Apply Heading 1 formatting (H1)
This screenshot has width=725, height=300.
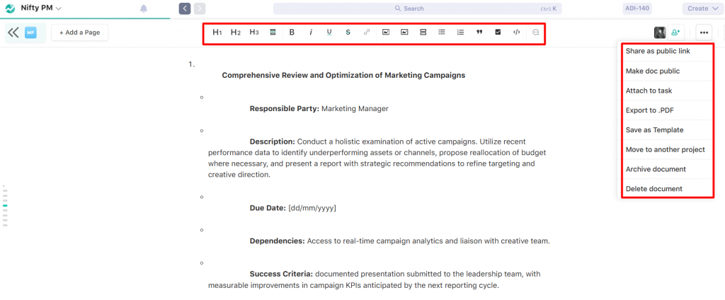click(x=217, y=33)
